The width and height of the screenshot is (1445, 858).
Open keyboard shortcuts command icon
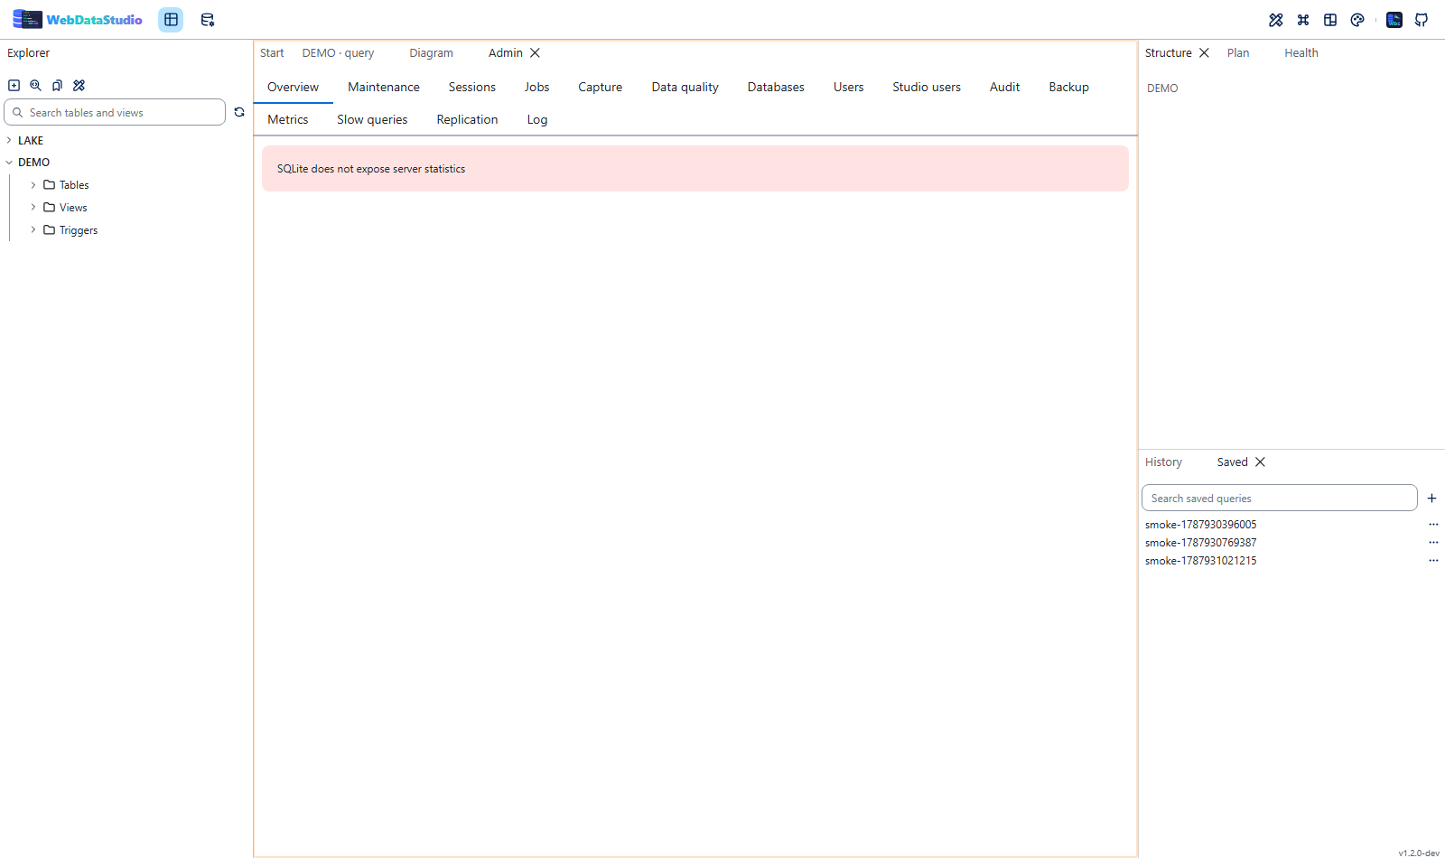(1303, 20)
